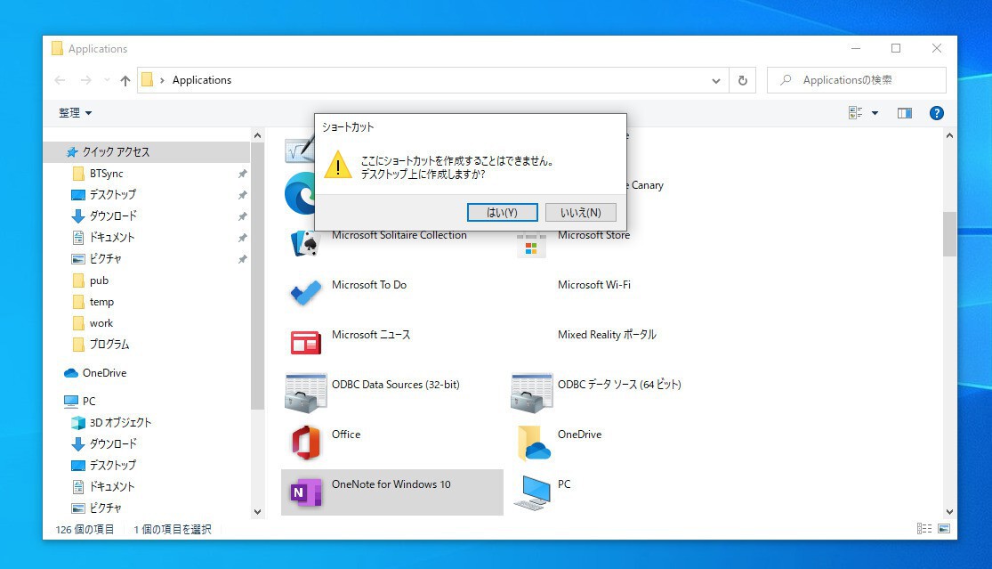Open デスクトップ under PC in sidebar
992x569 pixels.
point(113,465)
